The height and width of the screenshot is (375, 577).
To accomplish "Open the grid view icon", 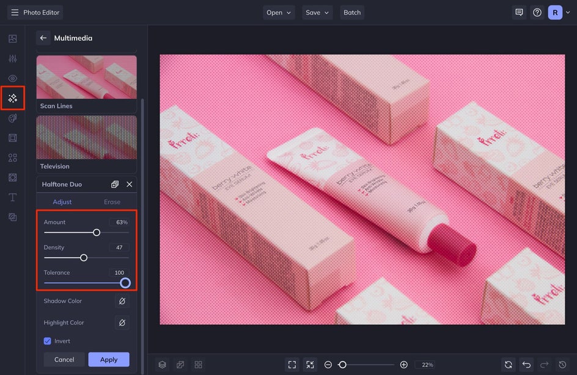I will point(198,365).
